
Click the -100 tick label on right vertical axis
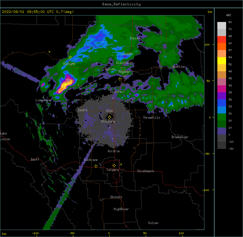(206, 190)
